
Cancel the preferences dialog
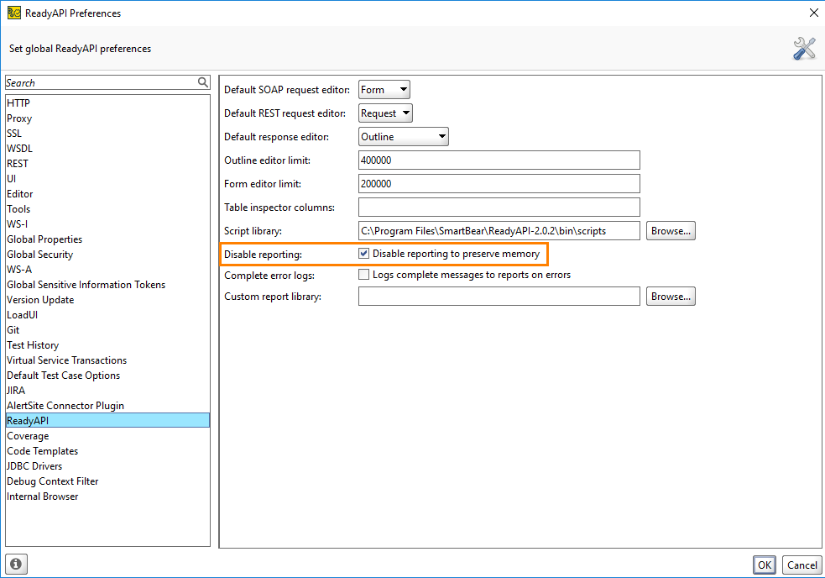802,565
